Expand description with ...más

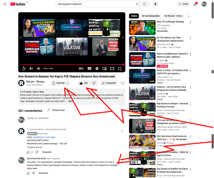tap(69, 101)
